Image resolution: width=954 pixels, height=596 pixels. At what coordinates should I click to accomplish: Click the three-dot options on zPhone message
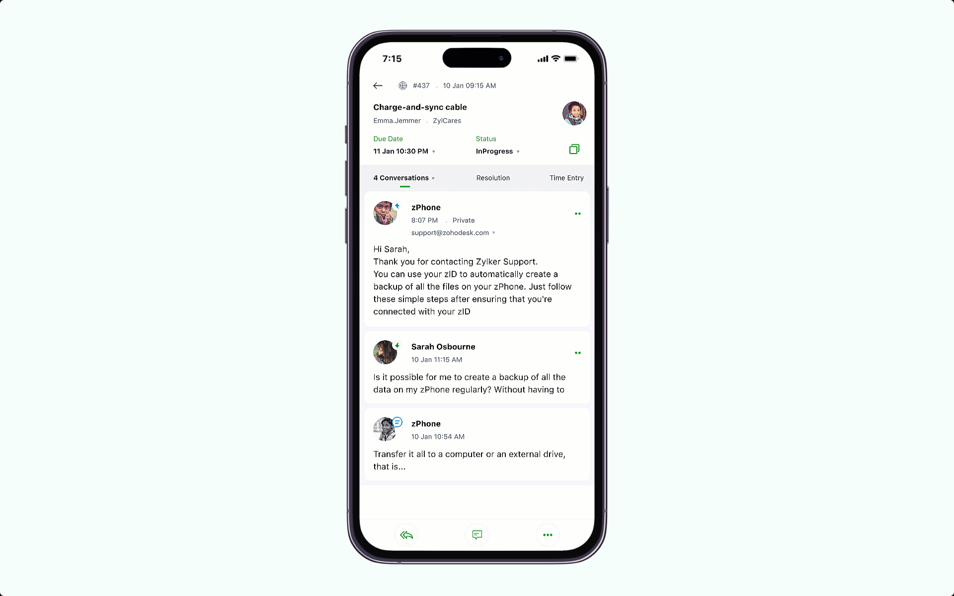[578, 214]
